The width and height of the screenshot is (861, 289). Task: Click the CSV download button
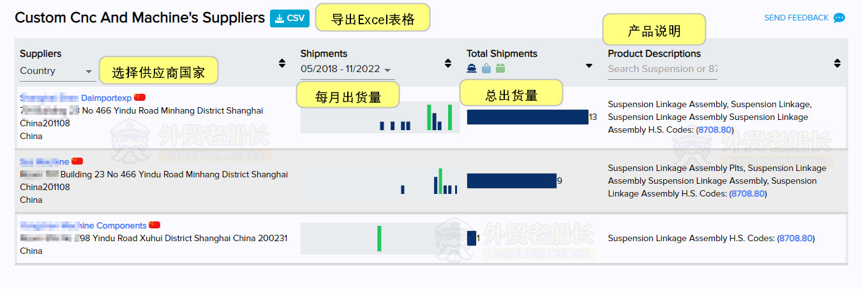(289, 19)
